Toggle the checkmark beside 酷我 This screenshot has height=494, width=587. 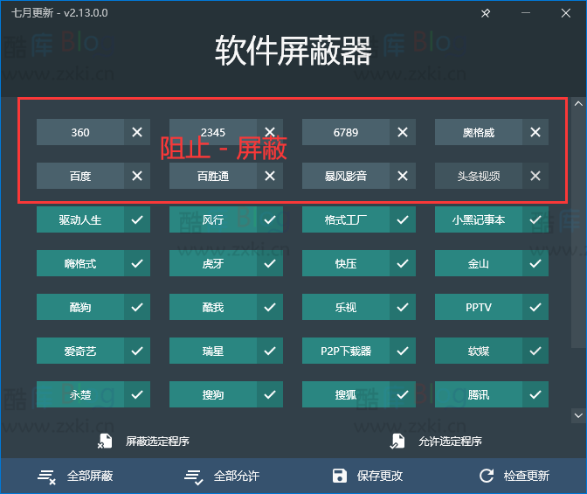[270, 307]
